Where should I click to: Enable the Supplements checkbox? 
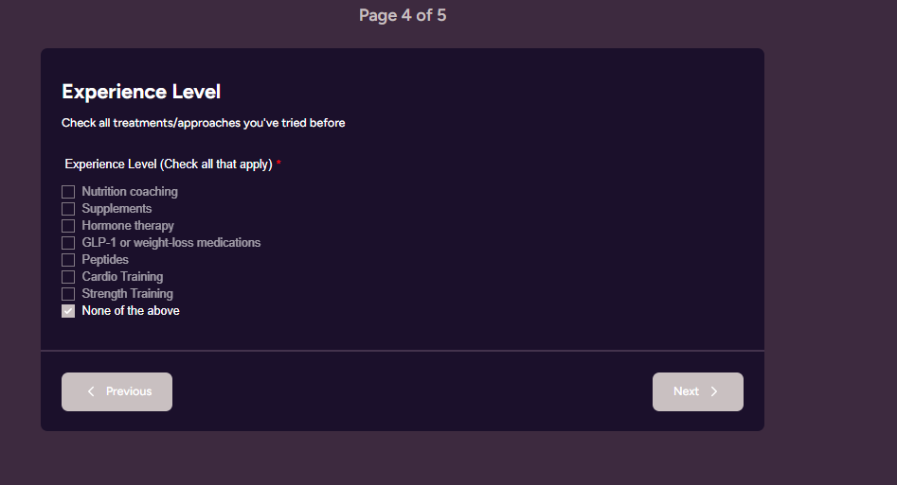68,209
